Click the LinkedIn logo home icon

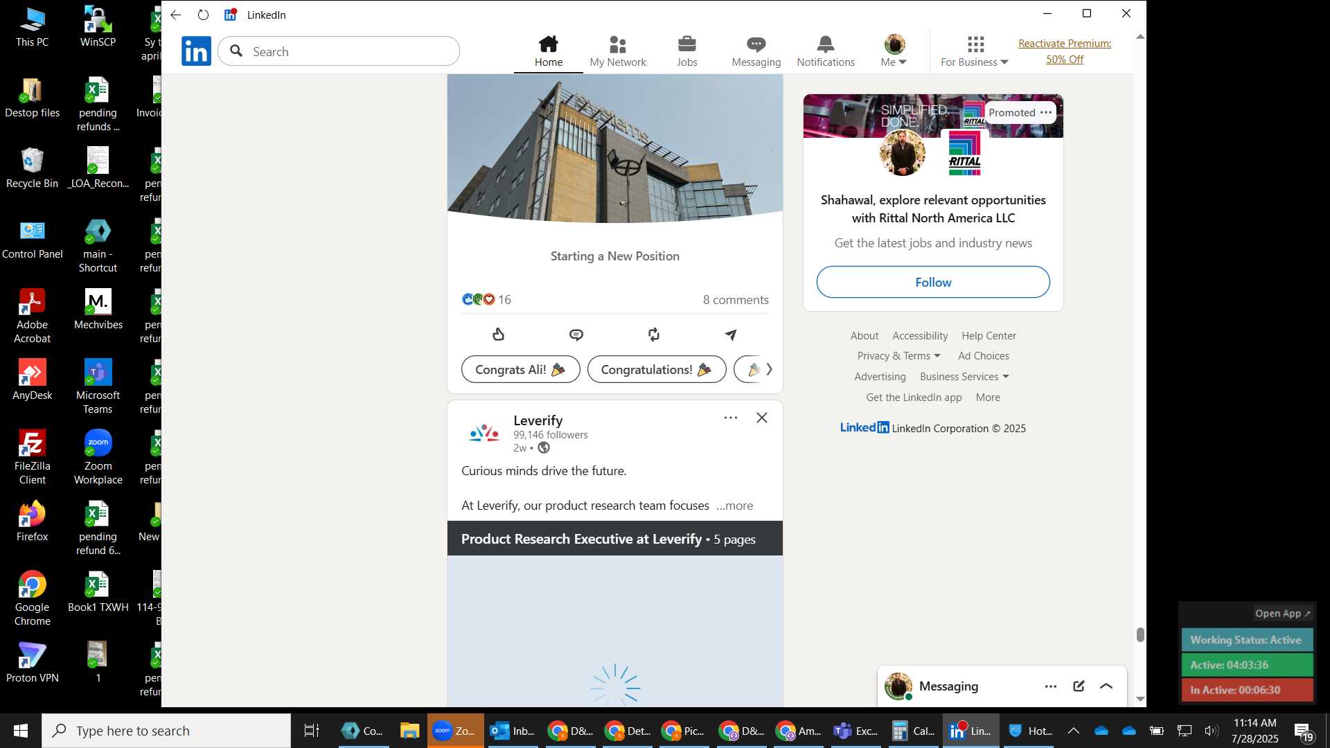196,51
